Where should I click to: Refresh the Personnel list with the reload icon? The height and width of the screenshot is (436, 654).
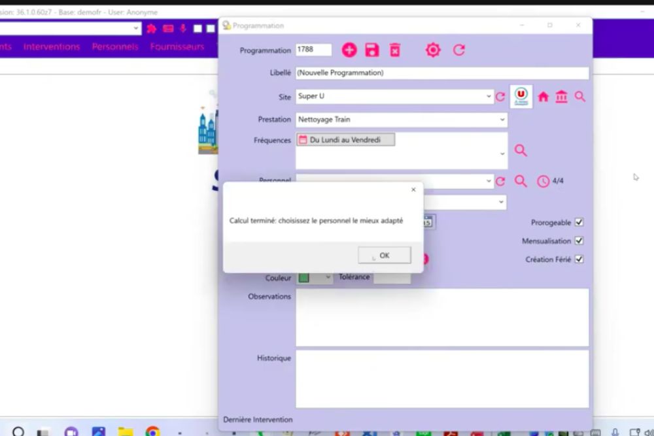pos(500,182)
